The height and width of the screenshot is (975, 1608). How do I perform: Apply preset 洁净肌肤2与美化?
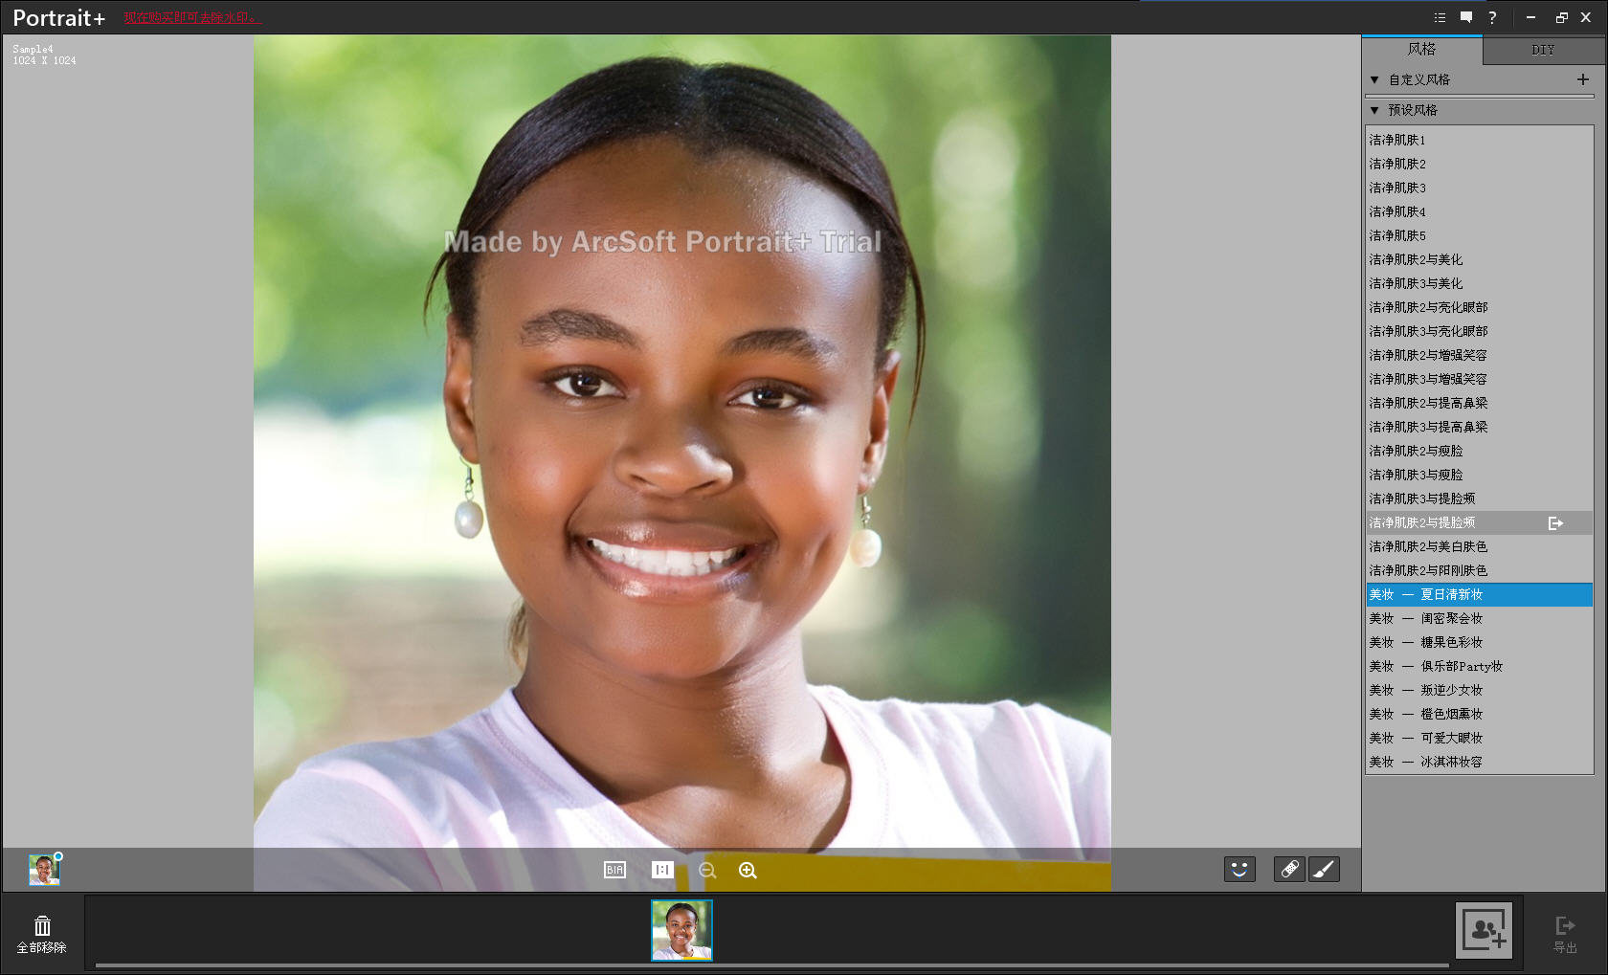pos(1479,259)
